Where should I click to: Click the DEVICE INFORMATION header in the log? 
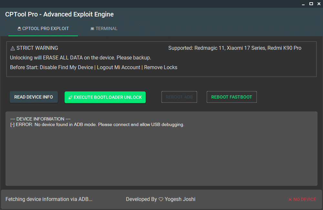(x=40, y=119)
